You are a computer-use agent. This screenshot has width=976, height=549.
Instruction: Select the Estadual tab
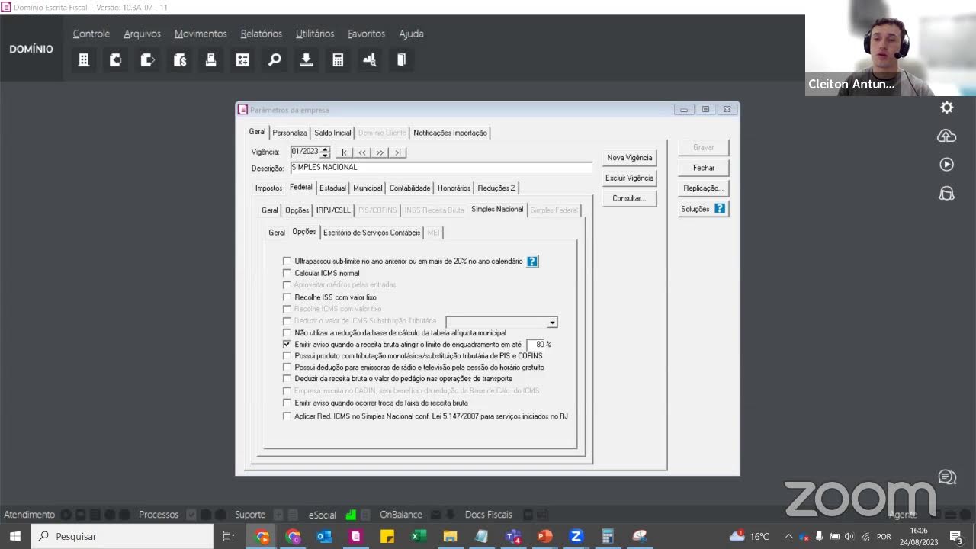tap(332, 188)
